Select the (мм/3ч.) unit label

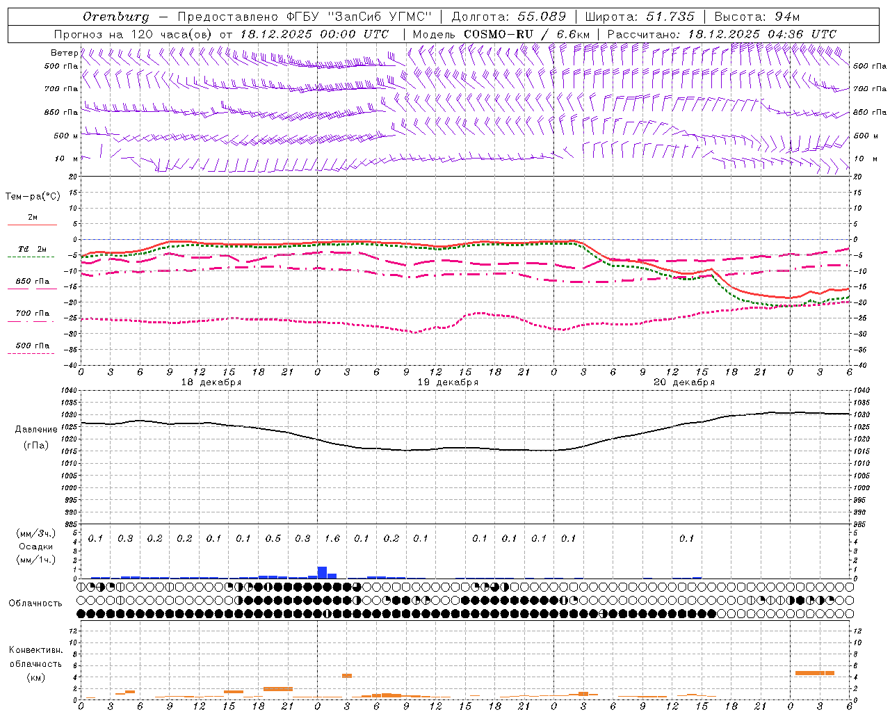[36, 534]
